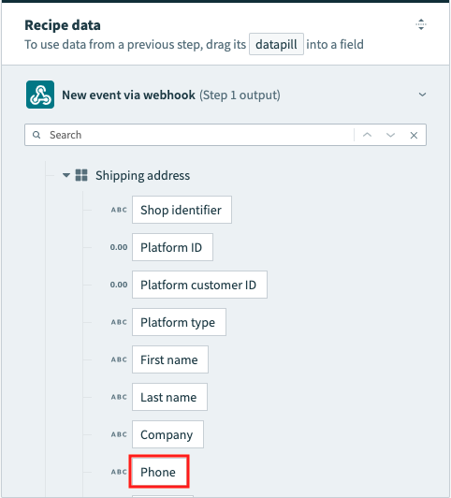Select the Shop identifier datapill
The width and height of the screenshot is (451, 498).
point(182,210)
